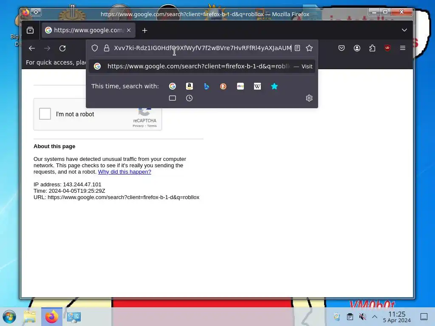Toggle reader view icon in address bar
Image resolution: width=435 pixels, height=326 pixels.
[297, 48]
